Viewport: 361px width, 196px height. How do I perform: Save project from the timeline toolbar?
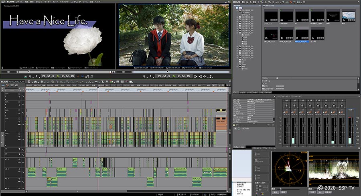[x=42, y=82]
